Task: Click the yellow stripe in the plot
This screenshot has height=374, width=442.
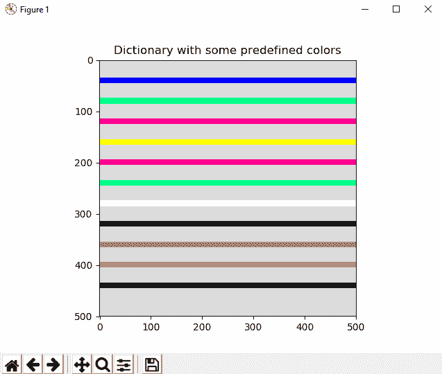Action: coord(228,142)
